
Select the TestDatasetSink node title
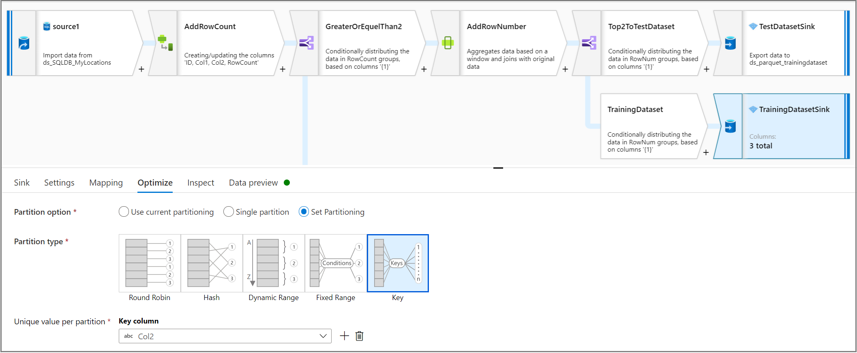coord(787,27)
